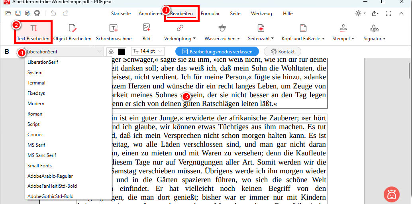
Task: Select AdobeFanHeitiStd-Bold font
Action: click(x=68, y=186)
